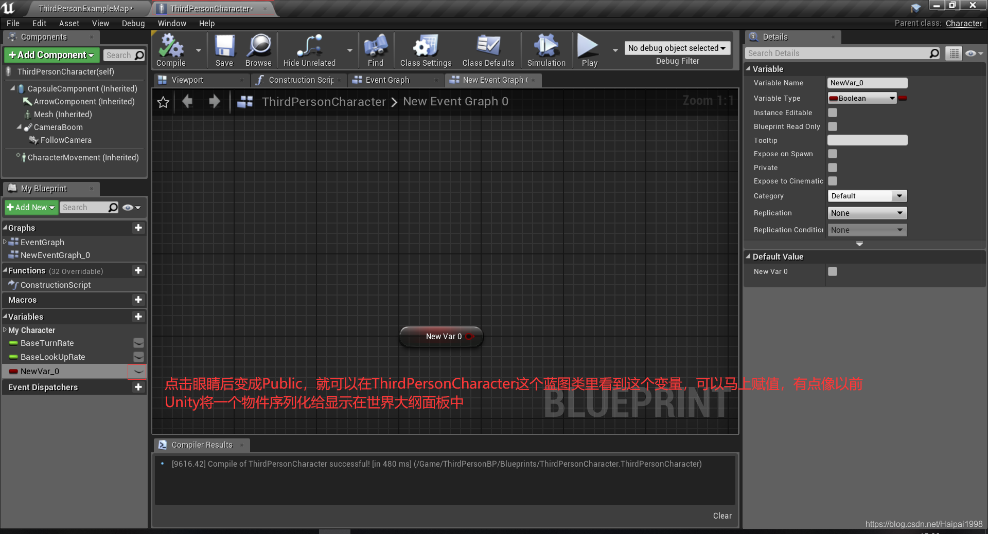Click ThirdPersonCharacter in the breadcrumb
The image size is (988, 534).
(x=324, y=102)
